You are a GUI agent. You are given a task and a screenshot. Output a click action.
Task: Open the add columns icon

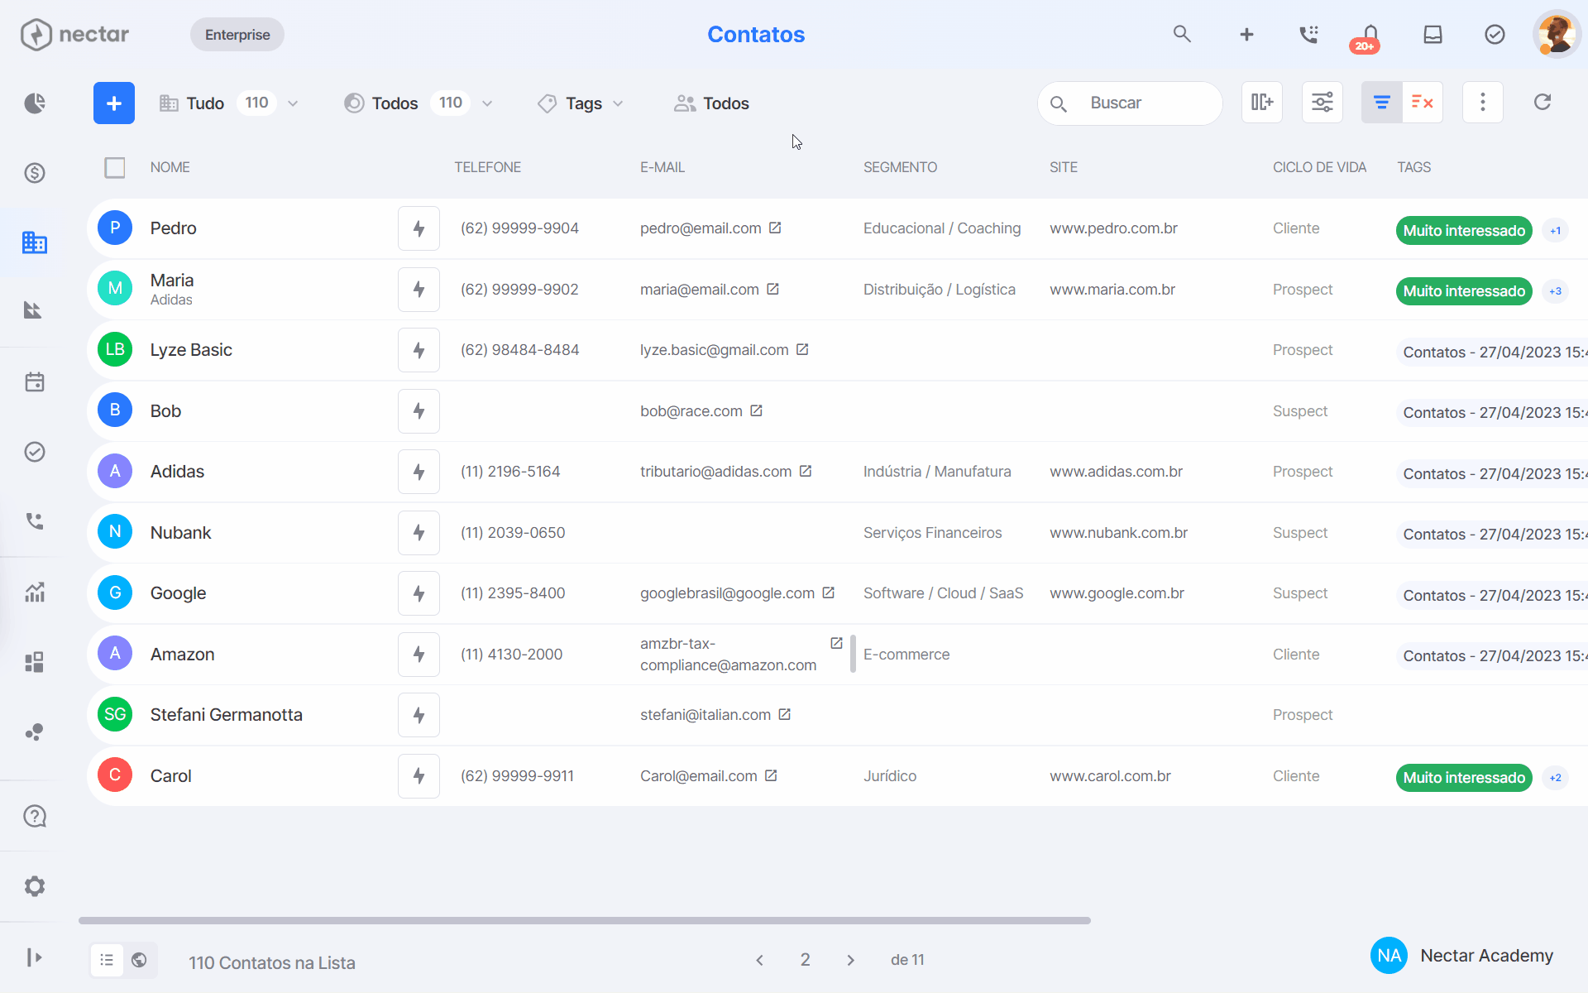pyautogui.click(x=1262, y=103)
